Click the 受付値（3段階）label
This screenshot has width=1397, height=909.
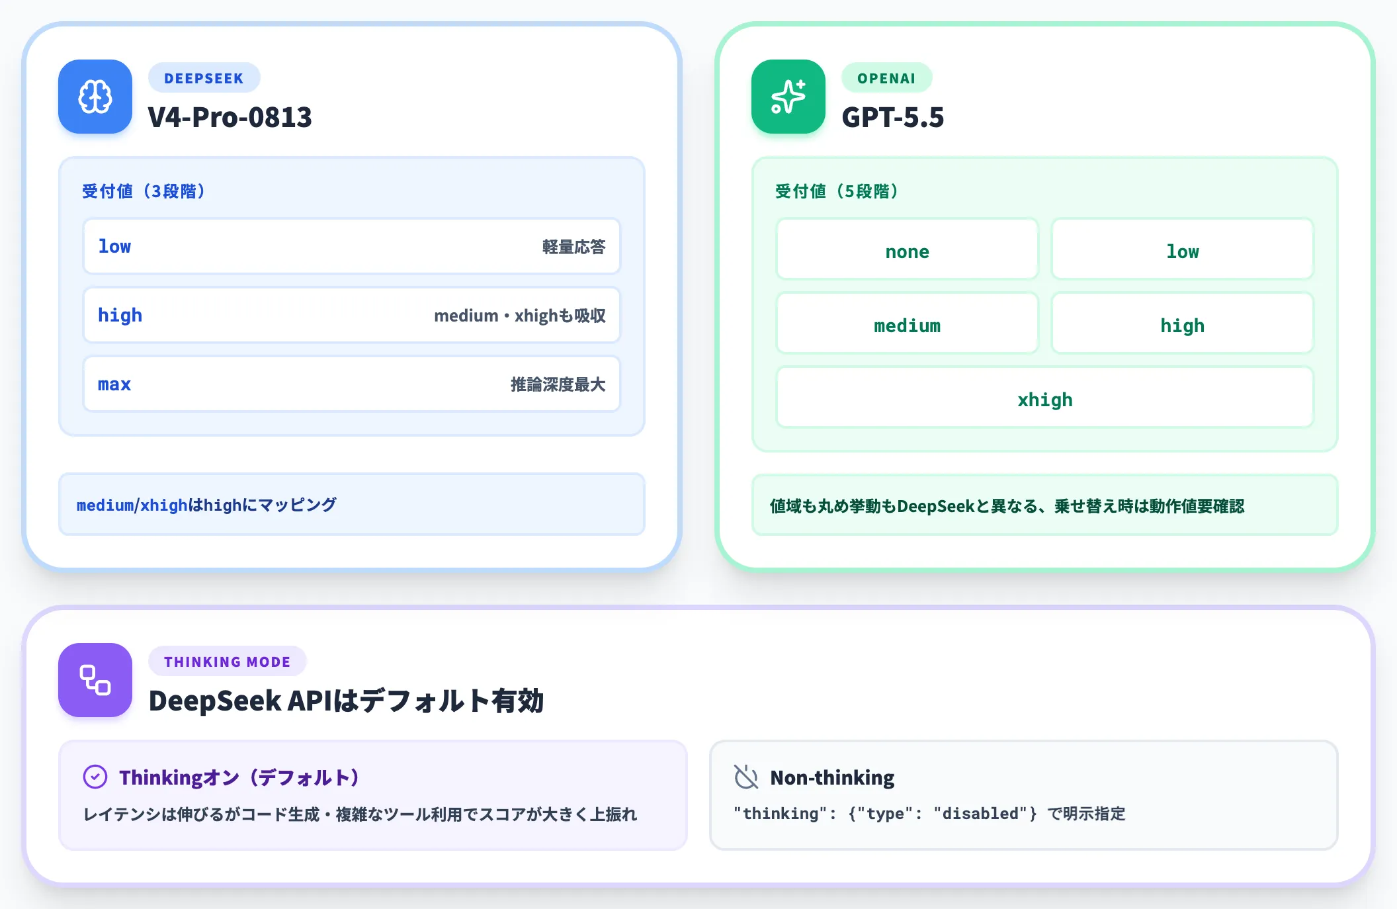pyautogui.click(x=144, y=191)
